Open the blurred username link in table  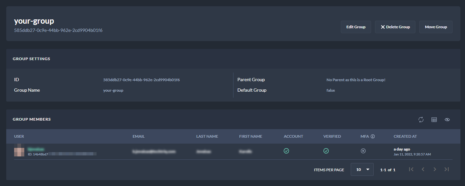click(36, 149)
